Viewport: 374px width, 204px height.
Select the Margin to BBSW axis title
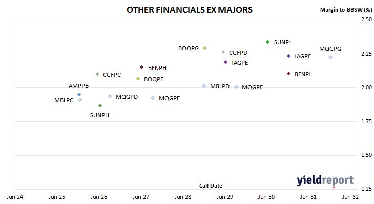click(x=346, y=10)
